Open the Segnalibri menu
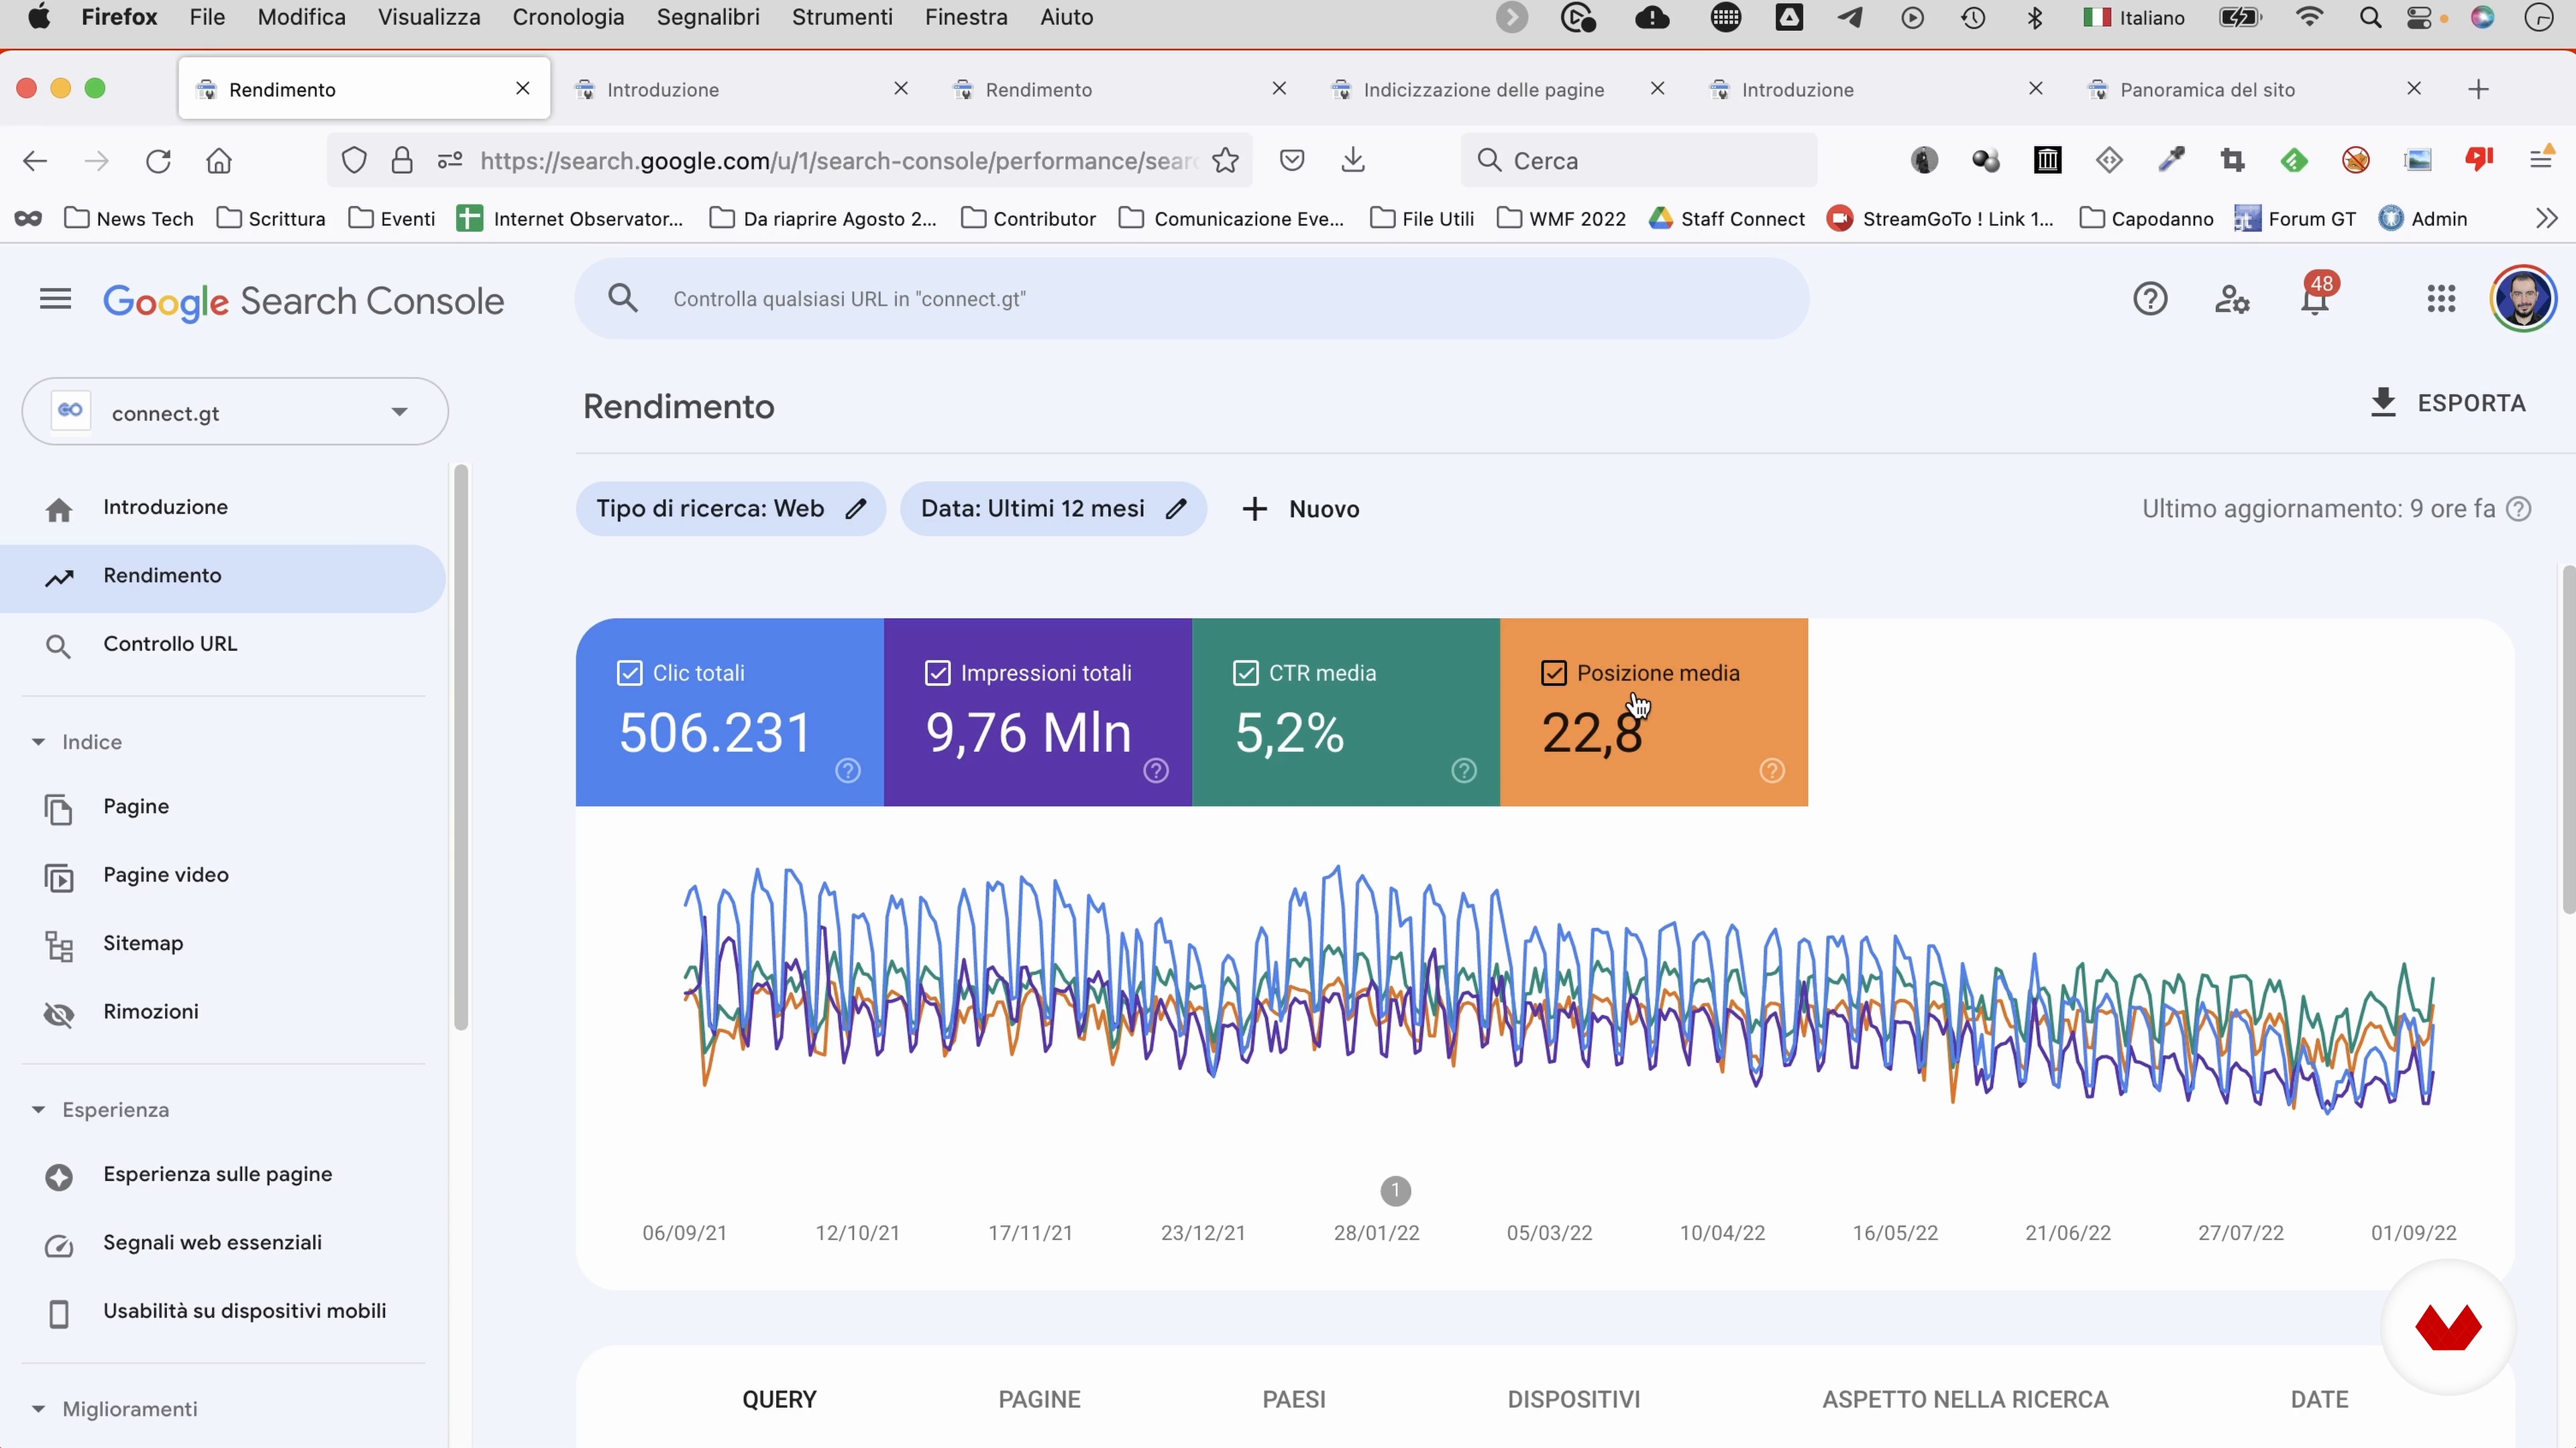This screenshot has height=1448, width=2576. pos(708,17)
